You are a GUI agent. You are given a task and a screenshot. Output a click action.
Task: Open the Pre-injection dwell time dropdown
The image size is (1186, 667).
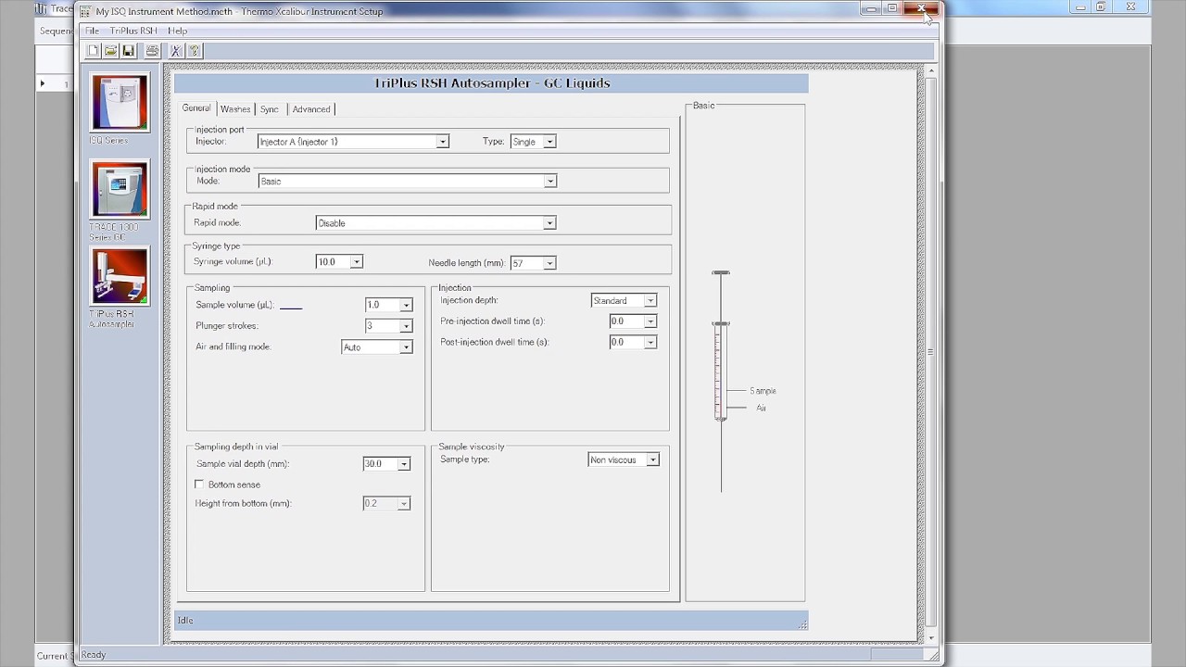650,321
